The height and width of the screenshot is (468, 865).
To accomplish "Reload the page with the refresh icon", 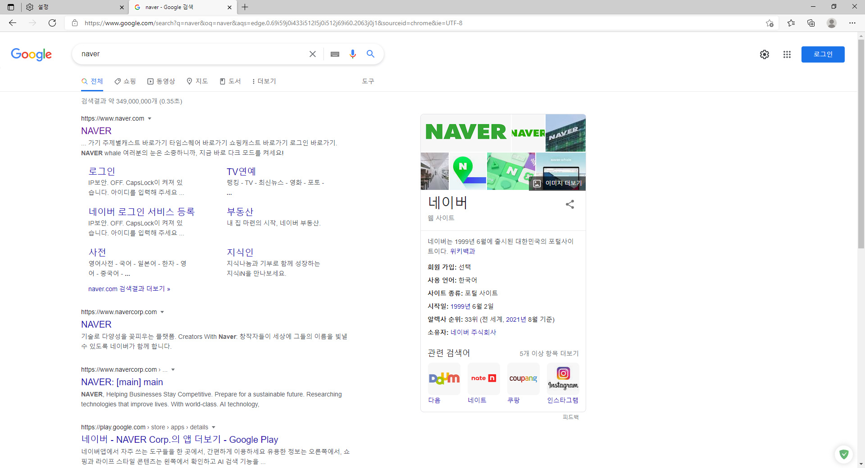I will pos(52,23).
